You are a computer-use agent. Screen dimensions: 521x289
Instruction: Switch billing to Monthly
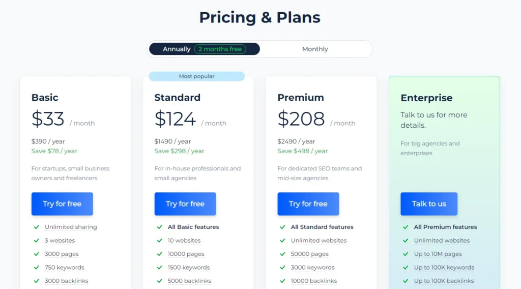tap(315, 49)
